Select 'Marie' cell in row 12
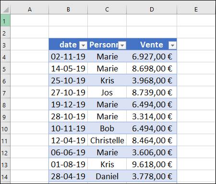The height and width of the screenshot is (184, 216). tap(107, 152)
